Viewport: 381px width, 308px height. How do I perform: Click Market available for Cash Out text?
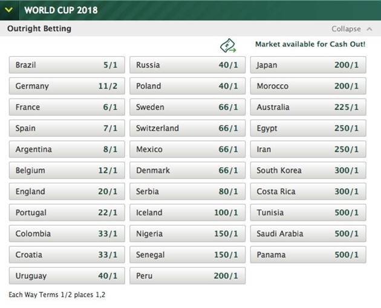coord(310,44)
